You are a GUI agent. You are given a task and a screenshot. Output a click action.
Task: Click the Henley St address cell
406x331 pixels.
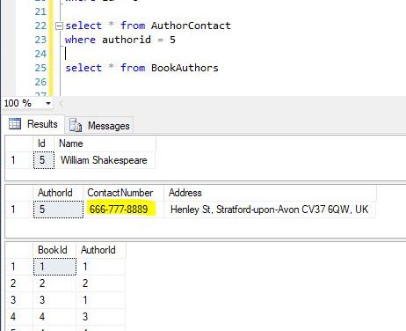coord(270,210)
